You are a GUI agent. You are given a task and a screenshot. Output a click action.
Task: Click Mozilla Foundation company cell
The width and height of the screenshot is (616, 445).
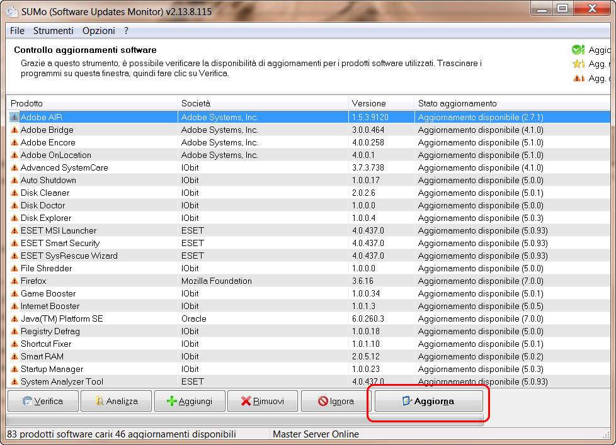pyautogui.click(x=217, y=281)
